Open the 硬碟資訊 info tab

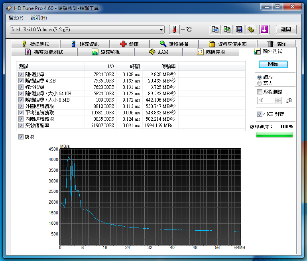tap(85, 44)
